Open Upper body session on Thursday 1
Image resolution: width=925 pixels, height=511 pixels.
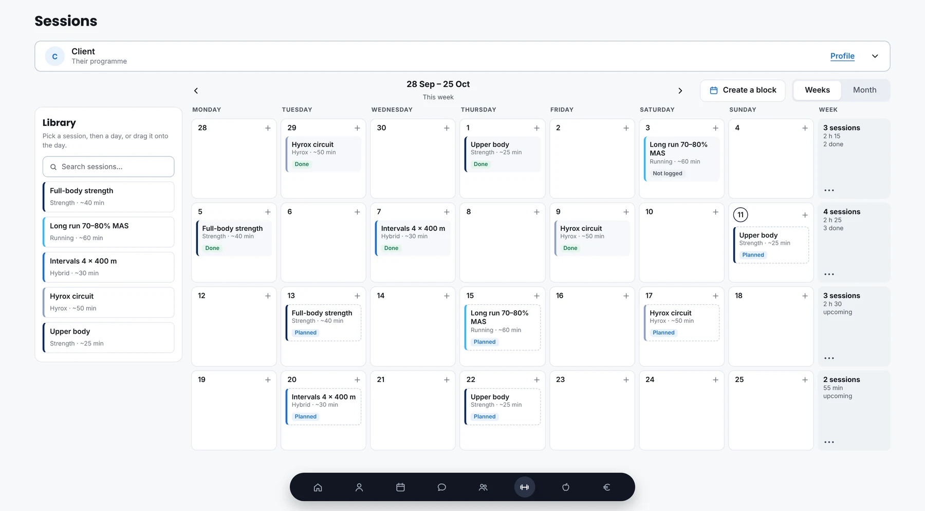click(x=503, y=154)
